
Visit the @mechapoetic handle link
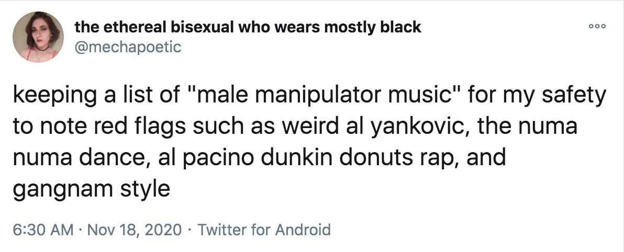pyautogui.click(x=128, y=47)
